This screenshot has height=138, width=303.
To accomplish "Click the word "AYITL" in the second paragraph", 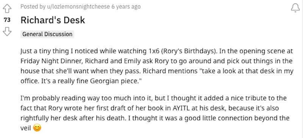I will (x=181, y=108).
